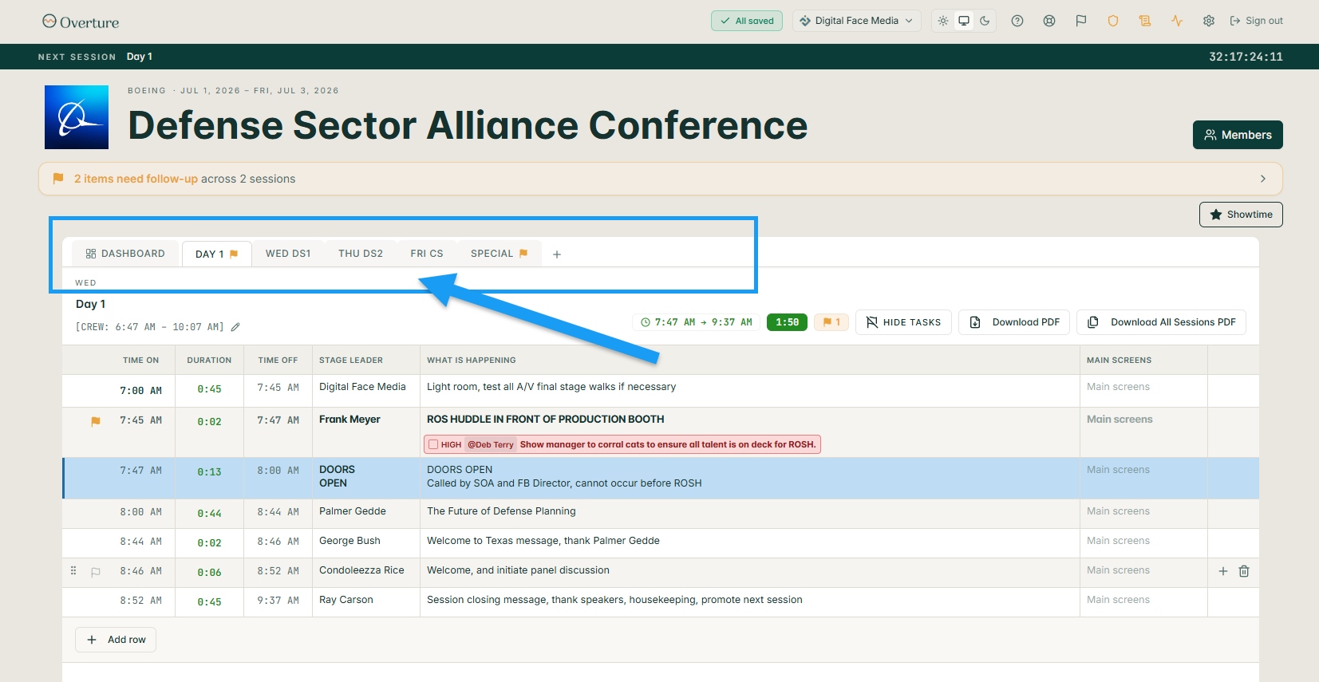Add a new session tab with plus
Screen dimensions: 1319x682
(557, 254)
